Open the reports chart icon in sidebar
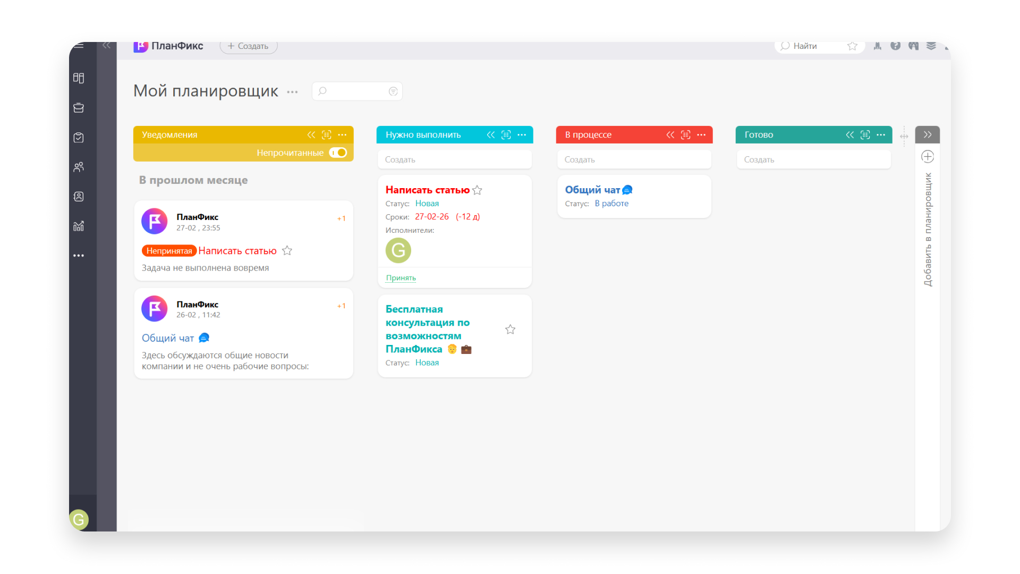Screen dimensions: 1020x574 point(79,226)
